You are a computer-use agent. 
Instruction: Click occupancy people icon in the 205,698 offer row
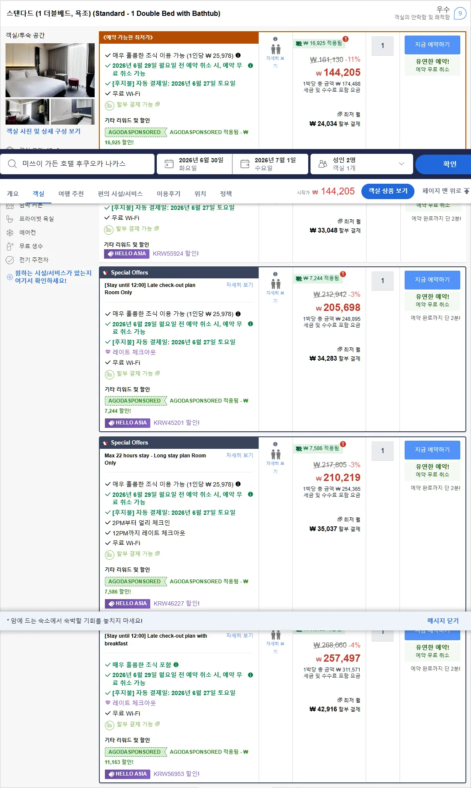coord(276,284)
